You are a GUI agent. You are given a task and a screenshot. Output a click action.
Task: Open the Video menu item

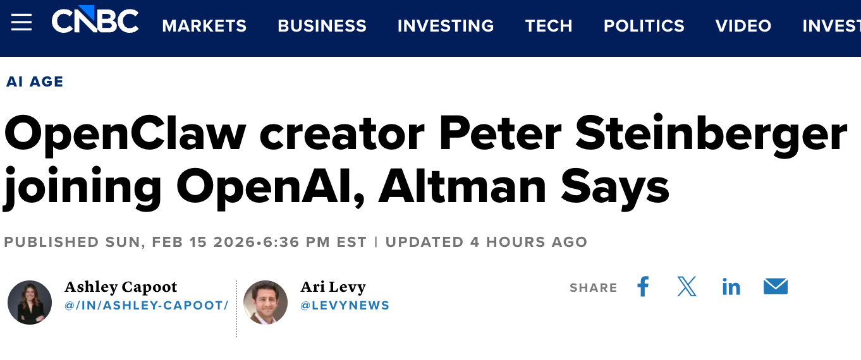click(743, 26)
